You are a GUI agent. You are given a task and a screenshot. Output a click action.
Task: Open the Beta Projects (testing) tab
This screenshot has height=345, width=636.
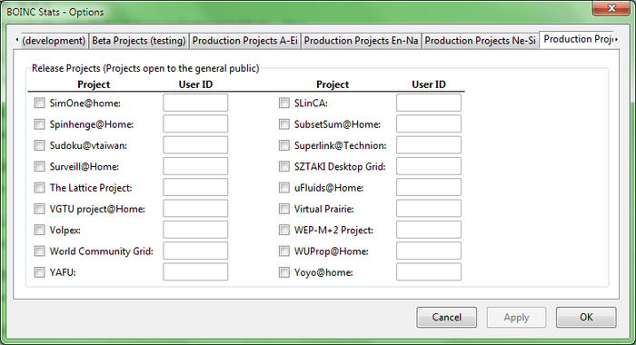pyautogui.click(x=139, y=41)
